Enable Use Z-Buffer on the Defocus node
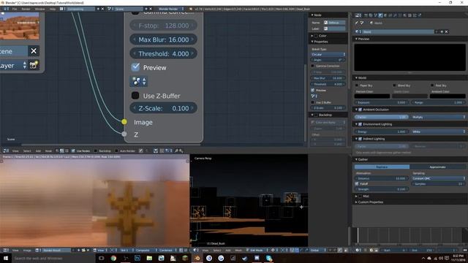 click(135, 96)
